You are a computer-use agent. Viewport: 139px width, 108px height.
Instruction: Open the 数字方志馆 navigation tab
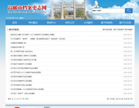coord(125,23)
